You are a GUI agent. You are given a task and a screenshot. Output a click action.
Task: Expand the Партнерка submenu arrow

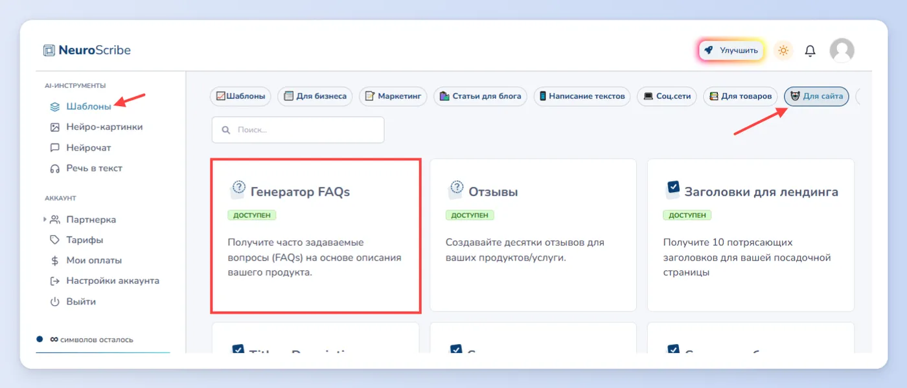45,220
